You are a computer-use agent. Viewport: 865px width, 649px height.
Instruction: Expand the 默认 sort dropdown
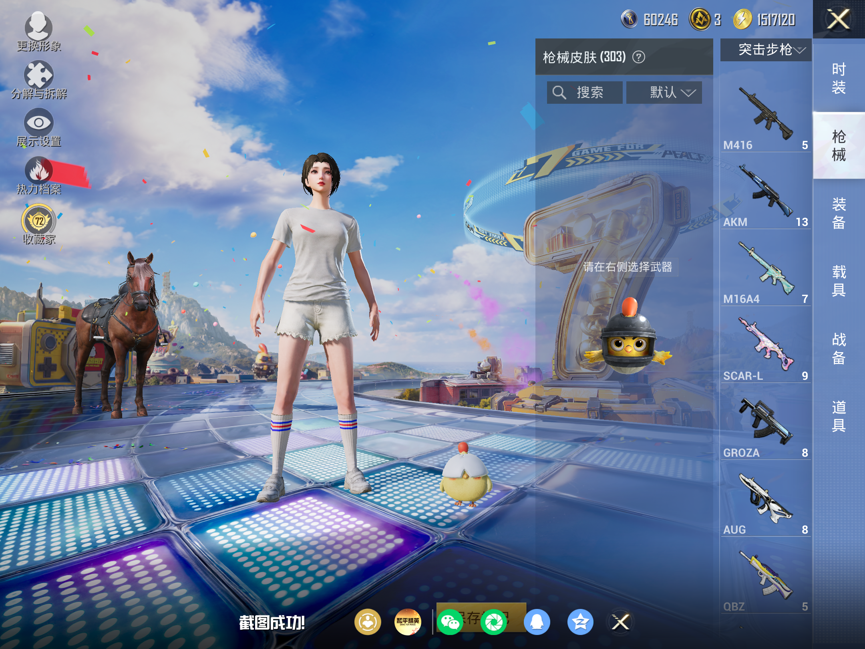(x=664, y=93)
